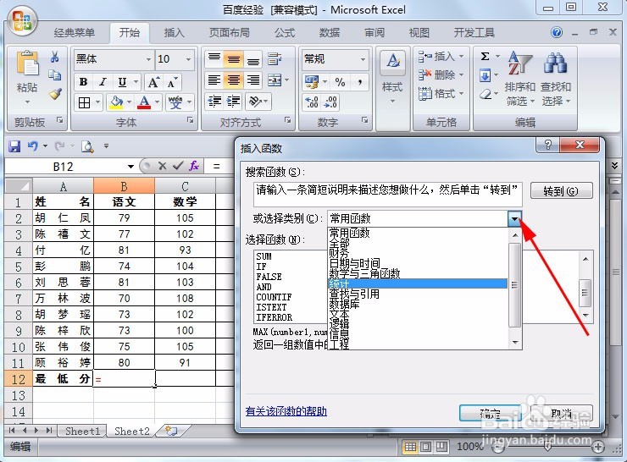Viewport: 627px width, 462px height.
Task: Select 统计 in category list
Action: coord(418,283)
